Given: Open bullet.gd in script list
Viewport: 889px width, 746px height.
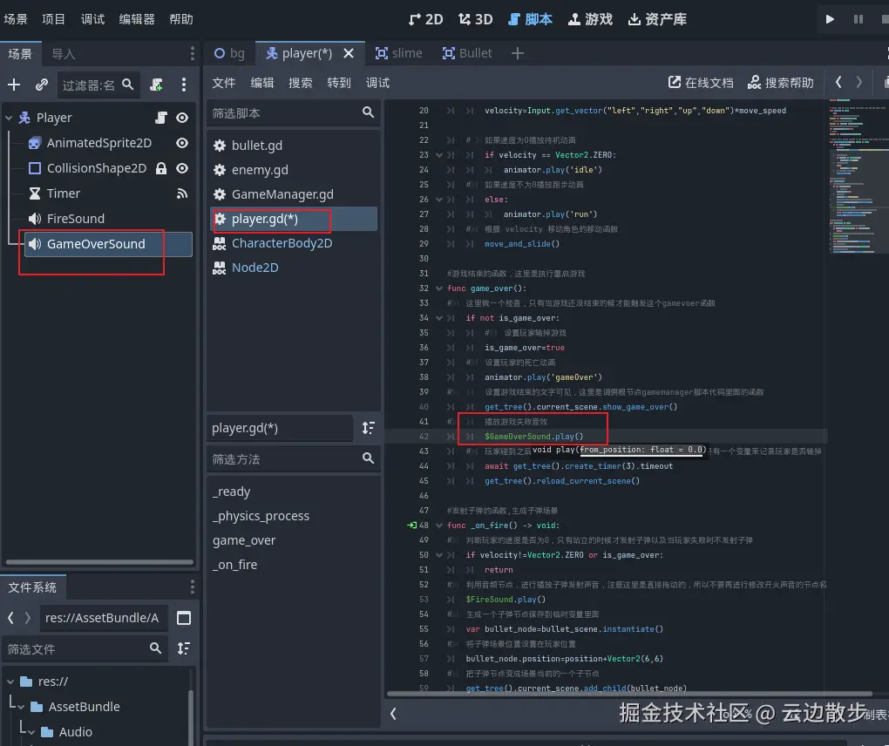Looking at the screenshot, I should [293, 146].
